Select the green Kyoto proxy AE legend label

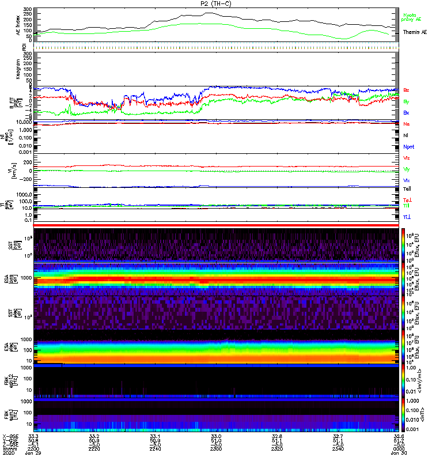pos(411,17)
